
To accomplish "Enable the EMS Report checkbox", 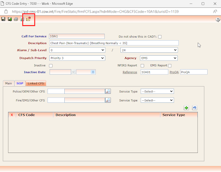I will point(170,66).
